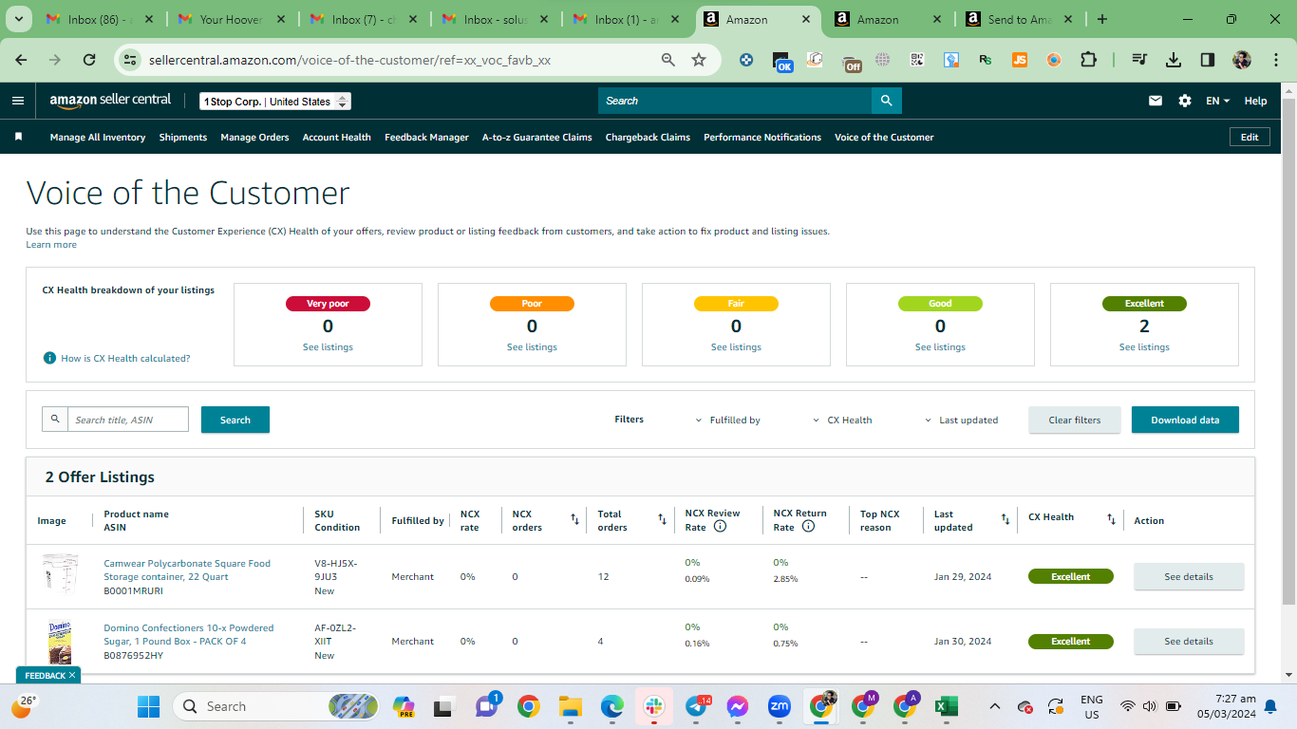Open the 1Stop Corp. United States account switcher

(x=275, y=102)
